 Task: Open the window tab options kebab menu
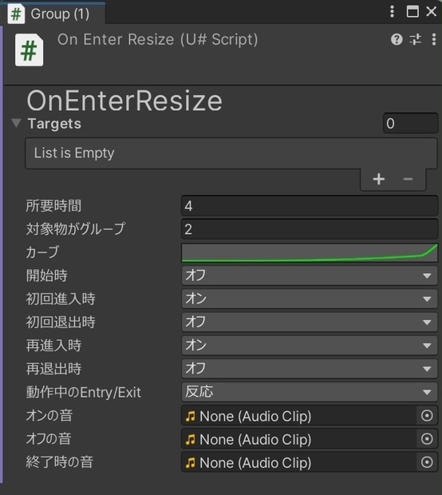(392, 12)
